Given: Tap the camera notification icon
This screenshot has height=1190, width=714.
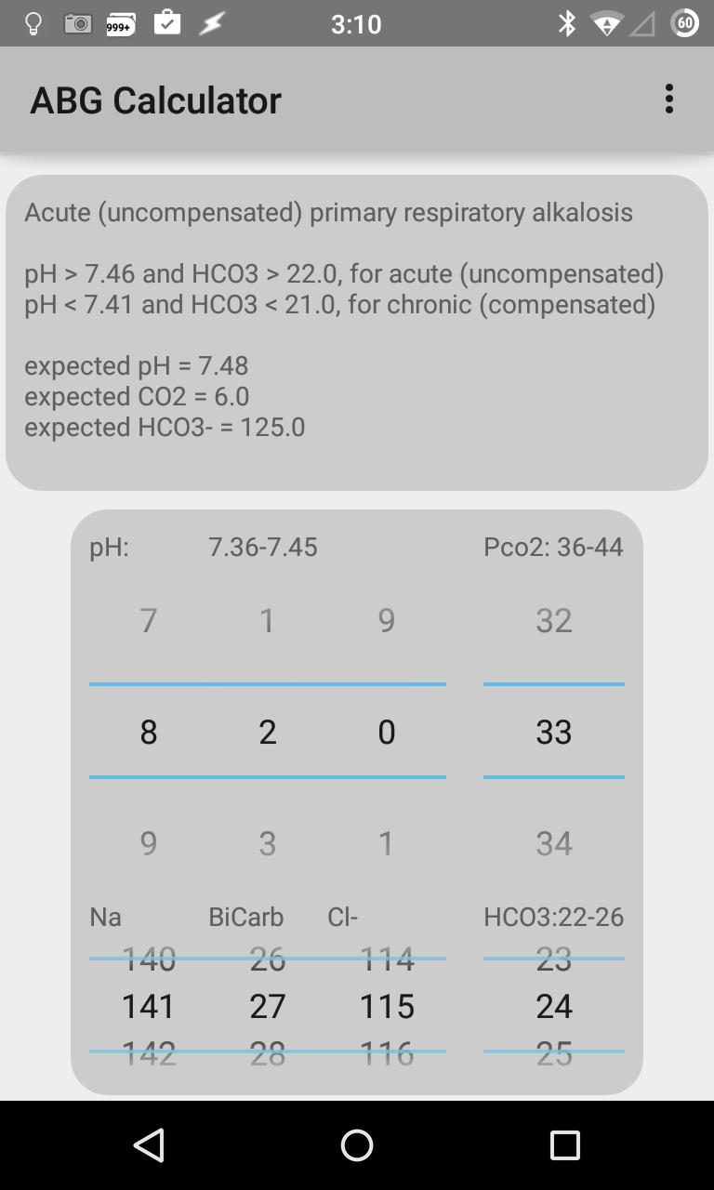Looking at the screenshot, I should pyautogui.click(x=78, y=23).
